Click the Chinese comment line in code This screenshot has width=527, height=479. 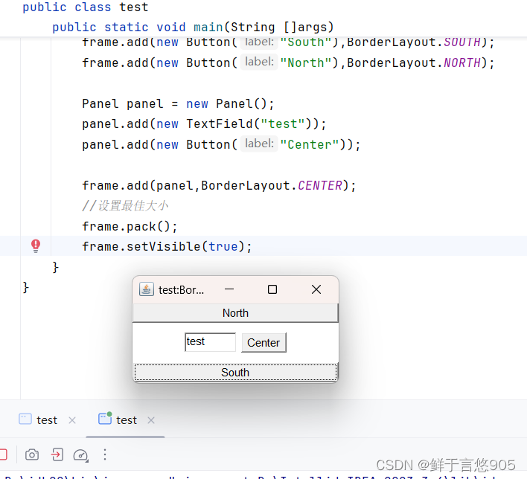tap(125, 205)
